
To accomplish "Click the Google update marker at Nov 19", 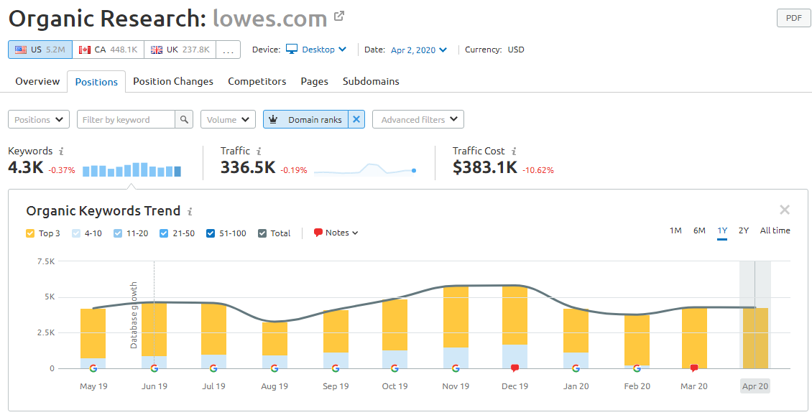I will [456, 368].
